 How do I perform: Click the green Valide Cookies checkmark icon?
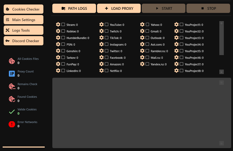pyautogui.click(x=12, y=111)
